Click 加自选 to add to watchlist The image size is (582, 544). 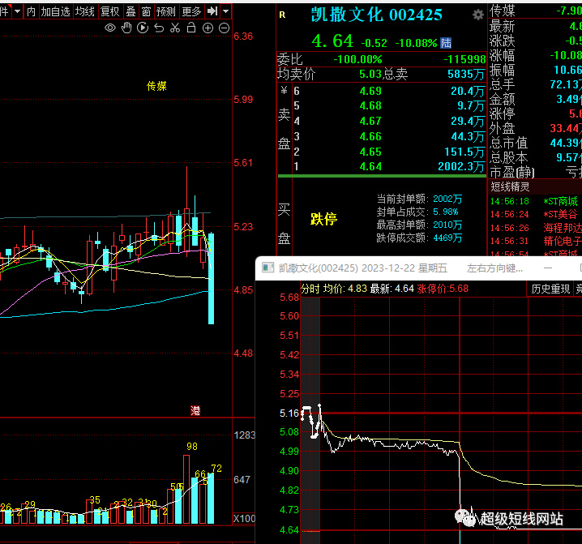point(55,11)
